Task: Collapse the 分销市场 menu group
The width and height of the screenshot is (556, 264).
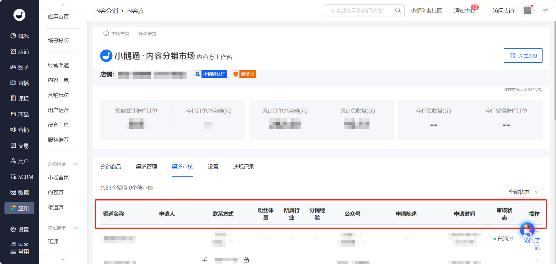Action: (75, 164)
